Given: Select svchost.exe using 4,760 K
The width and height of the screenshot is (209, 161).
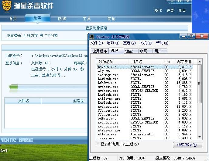Looking at the screenshot, I should click(x=145, y=87).
